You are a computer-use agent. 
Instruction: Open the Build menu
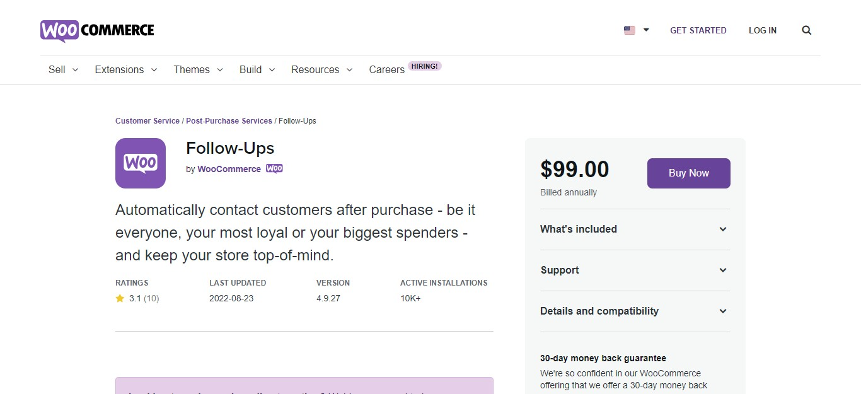click(257, 70)
